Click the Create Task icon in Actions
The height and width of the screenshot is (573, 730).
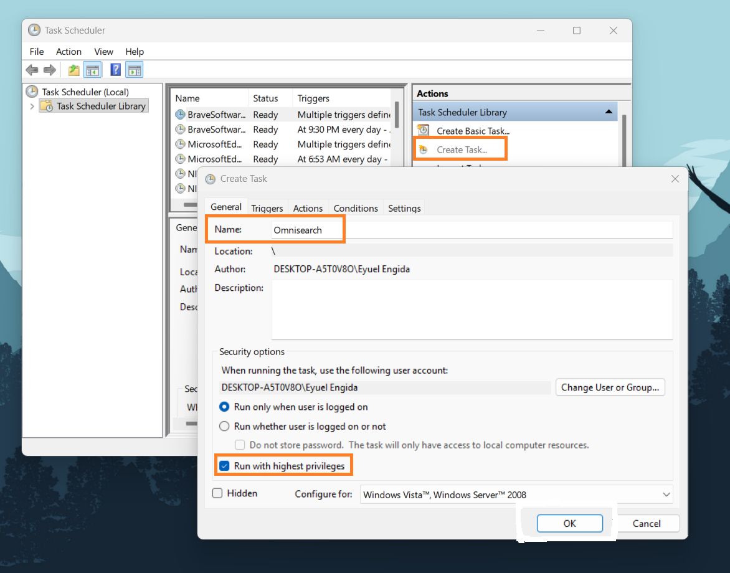tap(423, 149)
